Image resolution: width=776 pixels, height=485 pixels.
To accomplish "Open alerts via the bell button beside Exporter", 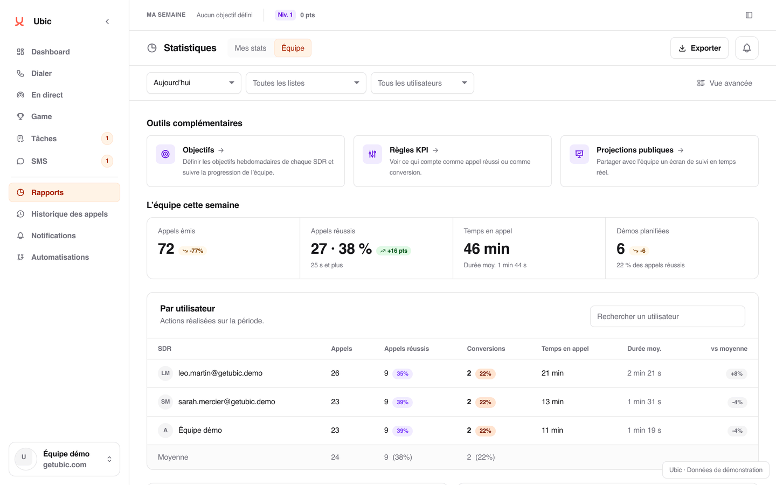I will point(747,48).
